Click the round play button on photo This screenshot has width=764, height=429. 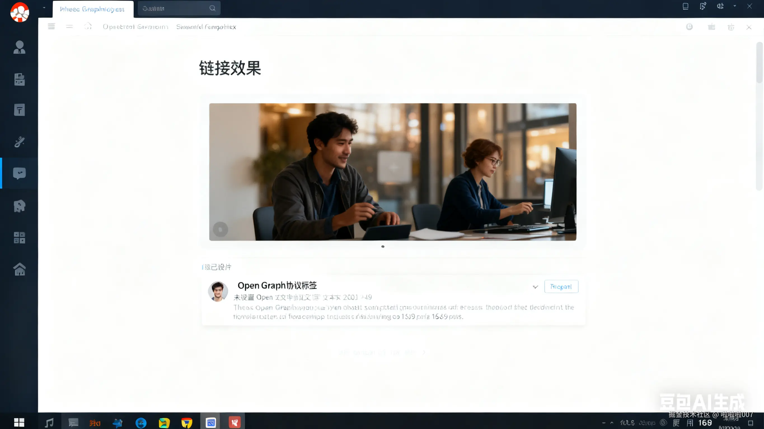click(220, 229)
